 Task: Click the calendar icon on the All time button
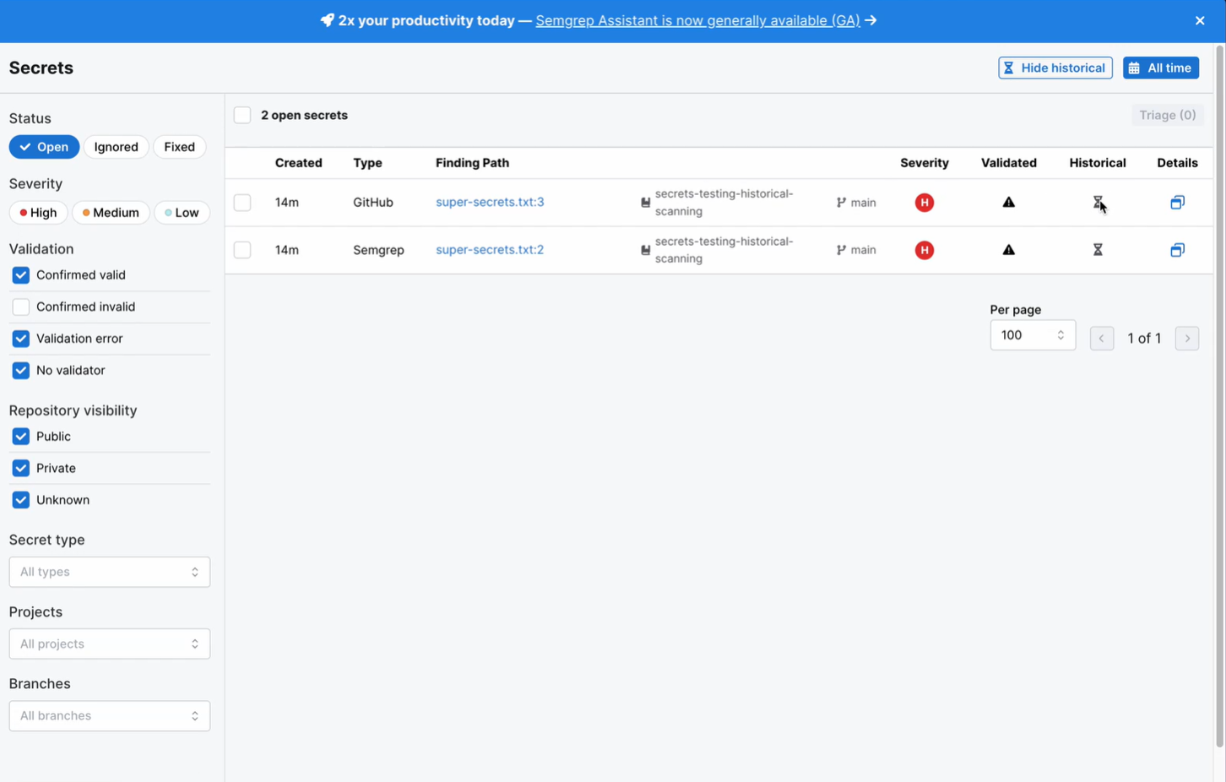(x=1134, y=68)
